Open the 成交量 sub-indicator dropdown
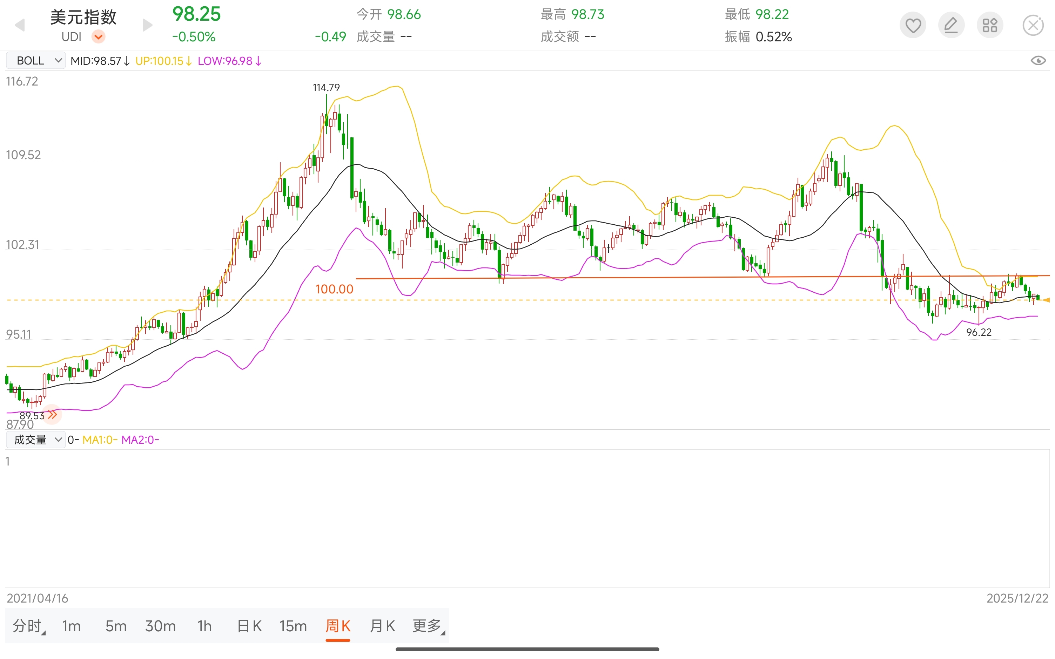Screen dimensions: 1055x659 point(36,440)
